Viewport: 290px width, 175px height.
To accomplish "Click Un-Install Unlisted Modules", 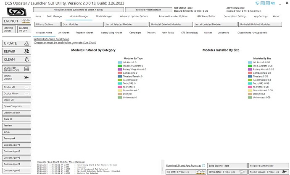I will (x=260, y=24).
